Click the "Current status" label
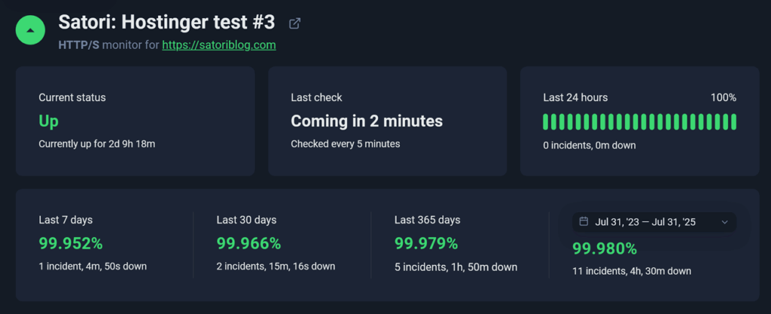Viewport: 771px width, 314px height. (x=72, y=98)
